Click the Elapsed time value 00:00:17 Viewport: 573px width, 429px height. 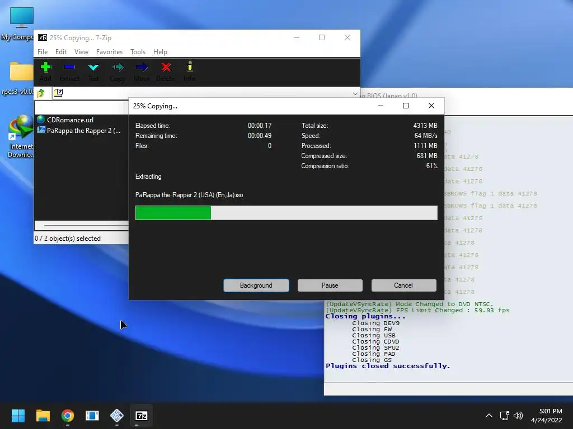point(260,126)
